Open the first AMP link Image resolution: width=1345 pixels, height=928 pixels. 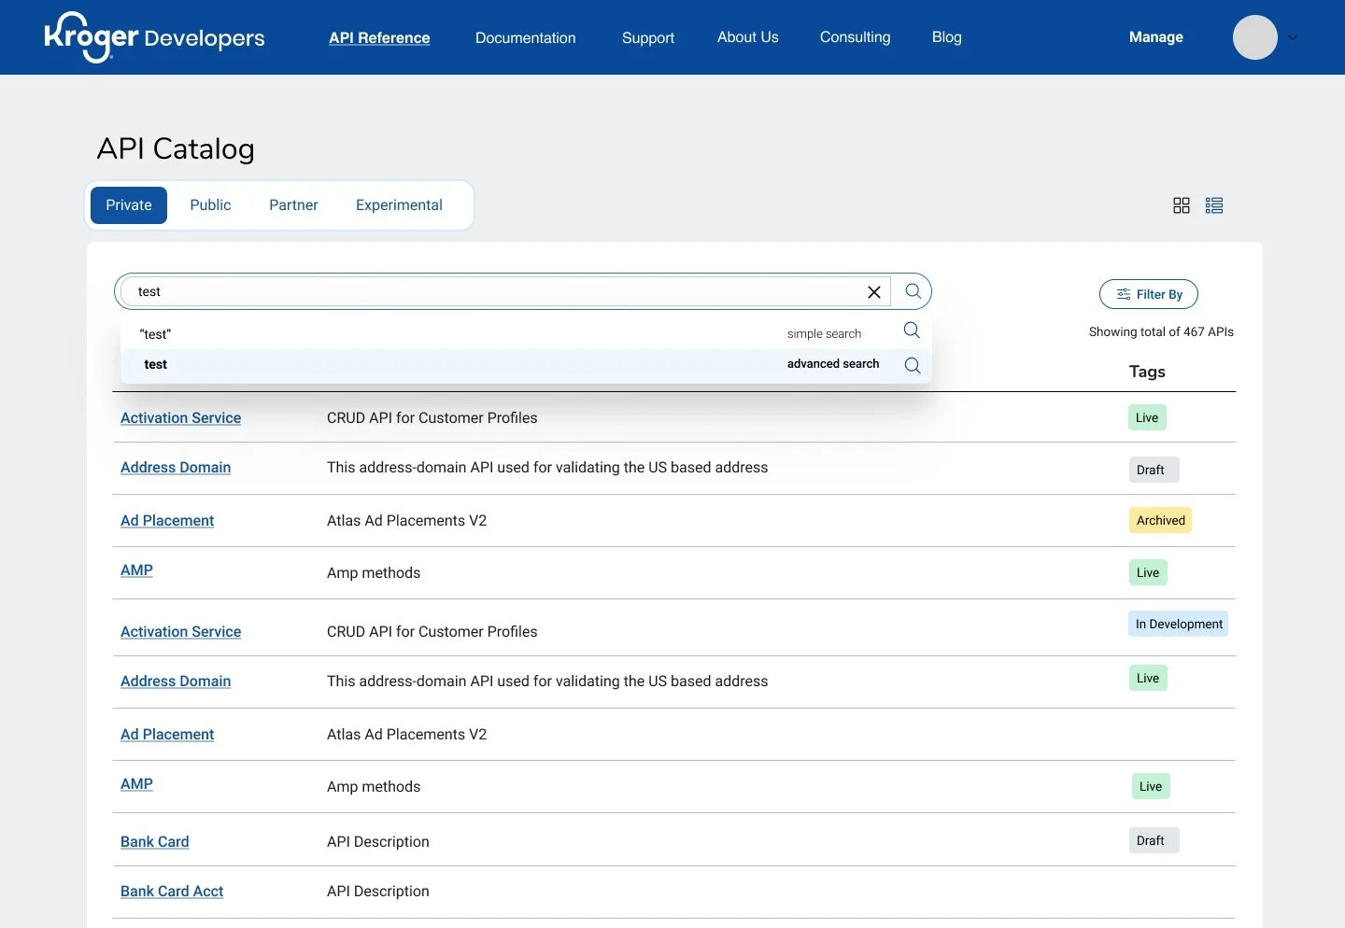[136, 570]
